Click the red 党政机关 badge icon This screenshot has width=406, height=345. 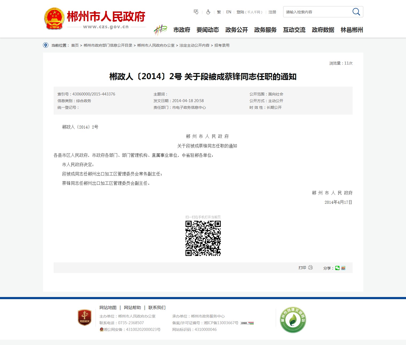(x=85, y=317)
